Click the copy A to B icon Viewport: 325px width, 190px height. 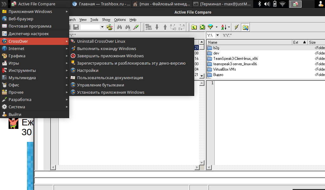pyautogui.click(x=173, y=27)
